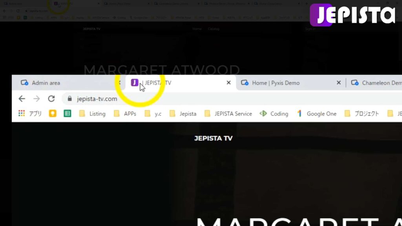The image size is (402, 226).
Task: Open the Coding bookmark
Action: pos(274,113)
